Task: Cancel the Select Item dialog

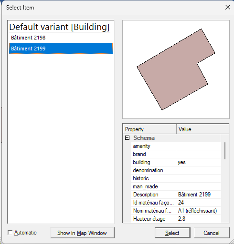Action: point(212,233)
